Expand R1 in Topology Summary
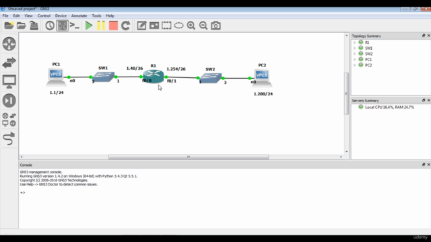This screenshot has width=431, height=242. coord(355,42)
